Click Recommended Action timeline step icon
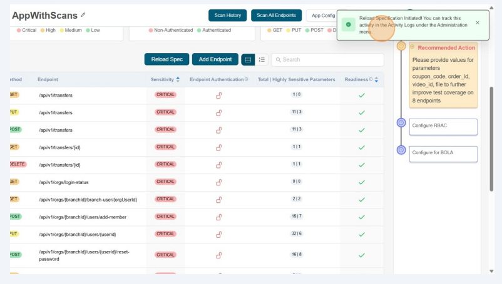The height and width of the screenshot is (284, 502). click(x=401, y=46)
